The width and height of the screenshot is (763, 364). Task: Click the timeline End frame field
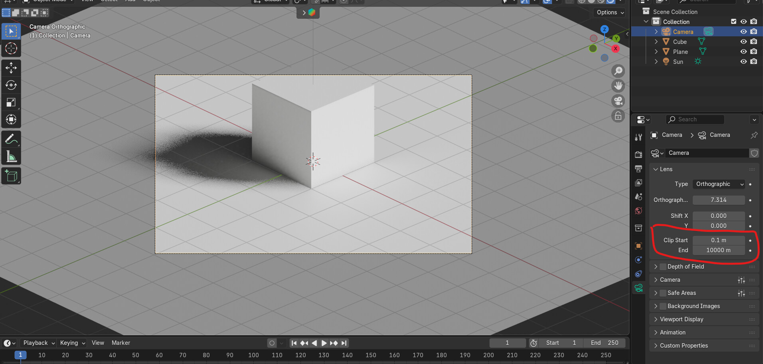(604, 343)
